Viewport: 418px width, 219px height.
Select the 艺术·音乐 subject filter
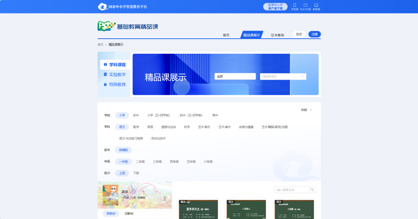(204, 127)
